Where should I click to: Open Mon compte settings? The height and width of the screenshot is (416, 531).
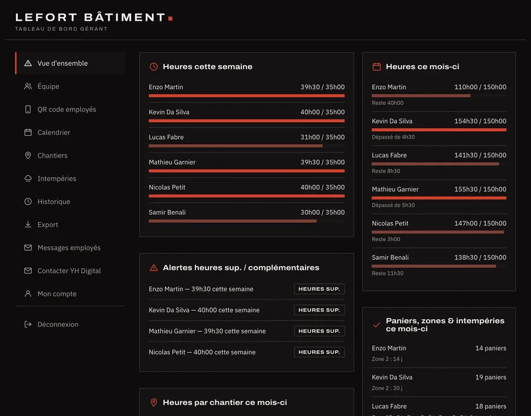click(x=70, y=294)
